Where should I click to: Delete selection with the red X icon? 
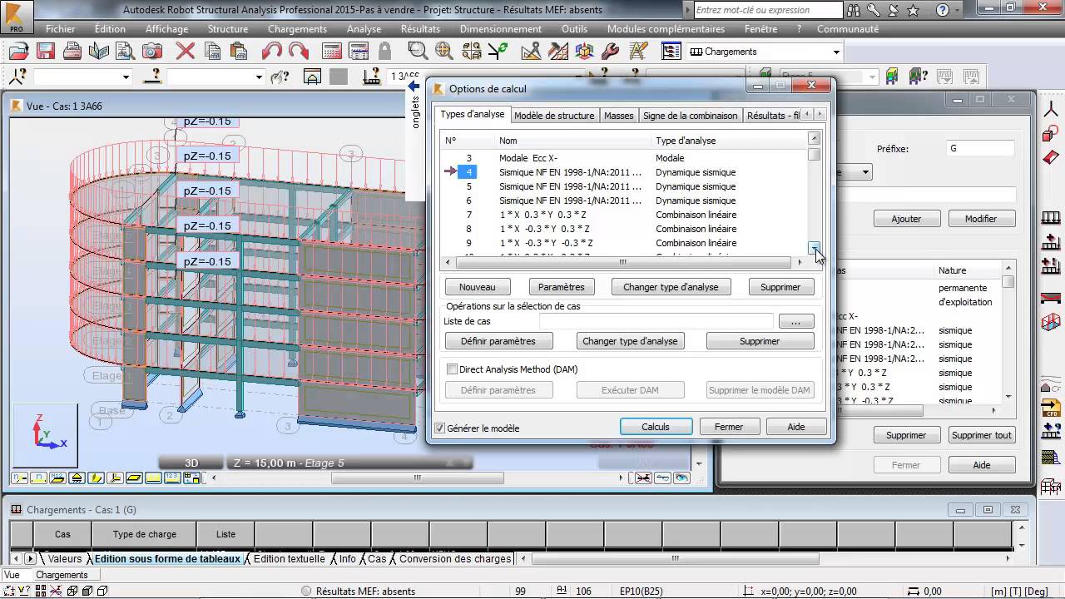point(185,51)
